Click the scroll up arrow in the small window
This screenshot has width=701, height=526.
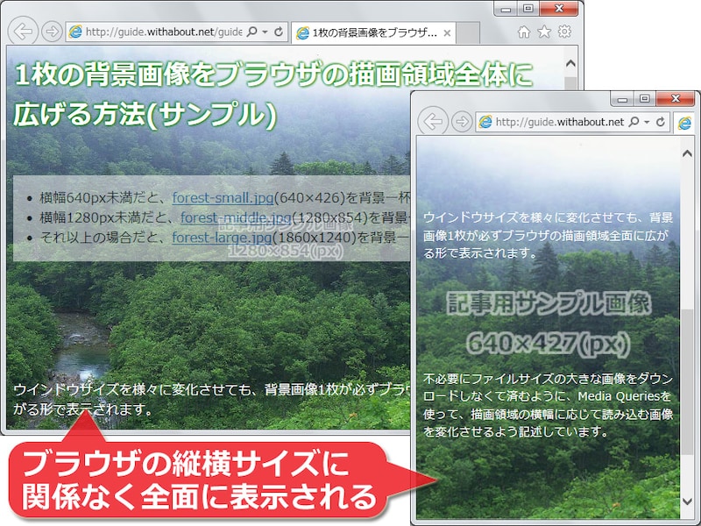coord(688,154)
